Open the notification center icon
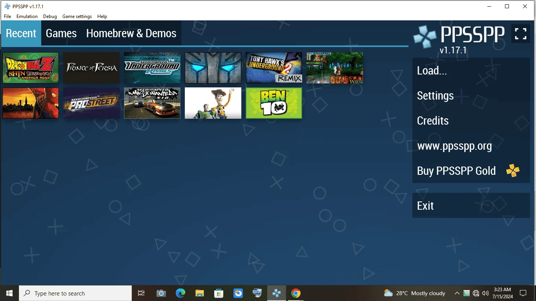The width and height of the screenshot is (536, 301). tap(523, 293)
